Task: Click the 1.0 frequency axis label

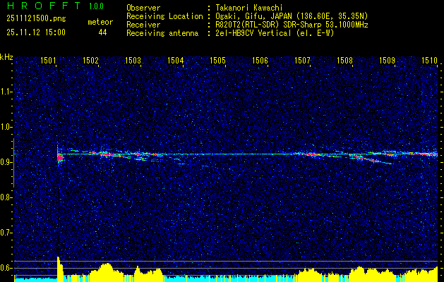Action: (6, 128)
